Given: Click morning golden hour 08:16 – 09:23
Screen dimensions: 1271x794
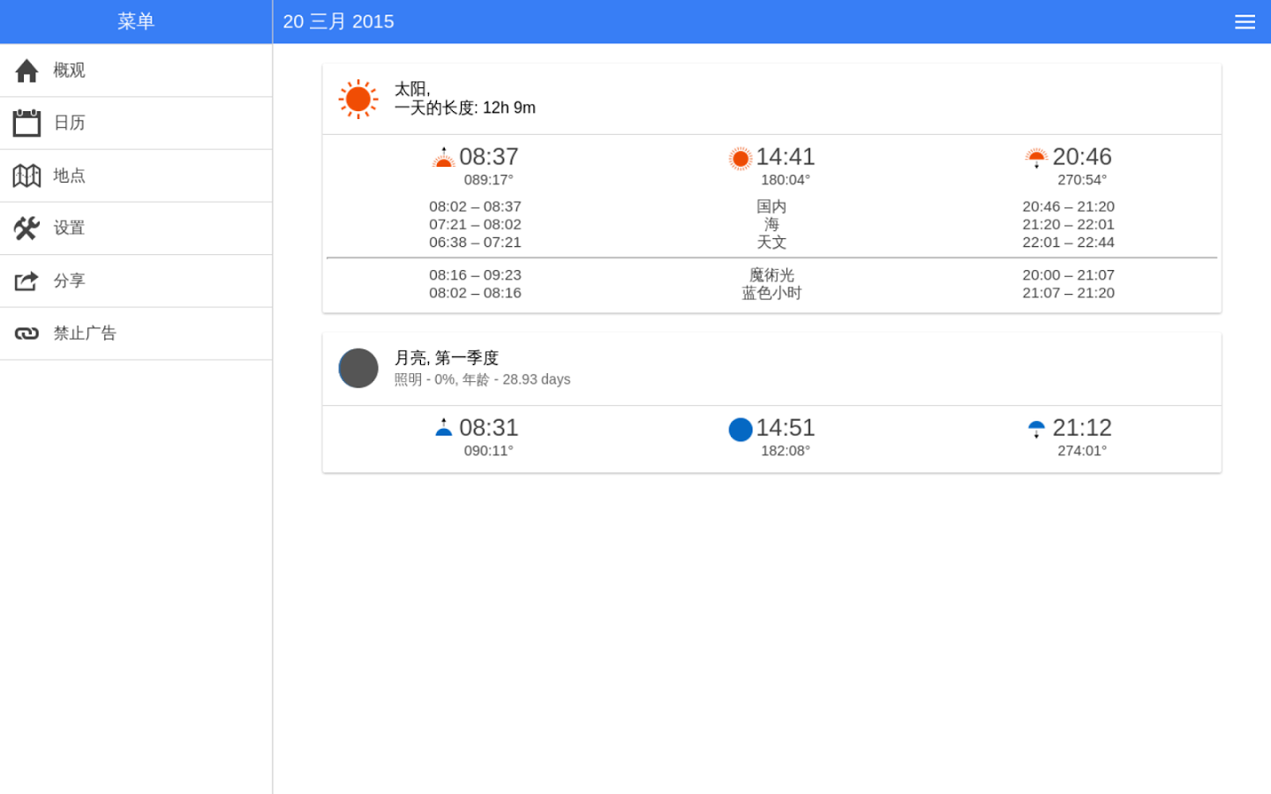Looking at the screenshot, I should pos(475,275).
